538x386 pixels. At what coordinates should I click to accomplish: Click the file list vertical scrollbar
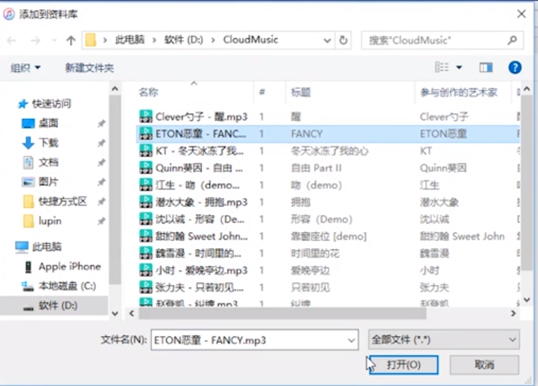pos(527,182)
